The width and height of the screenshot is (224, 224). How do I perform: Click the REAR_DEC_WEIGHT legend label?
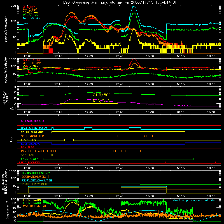tap(34, 184)
